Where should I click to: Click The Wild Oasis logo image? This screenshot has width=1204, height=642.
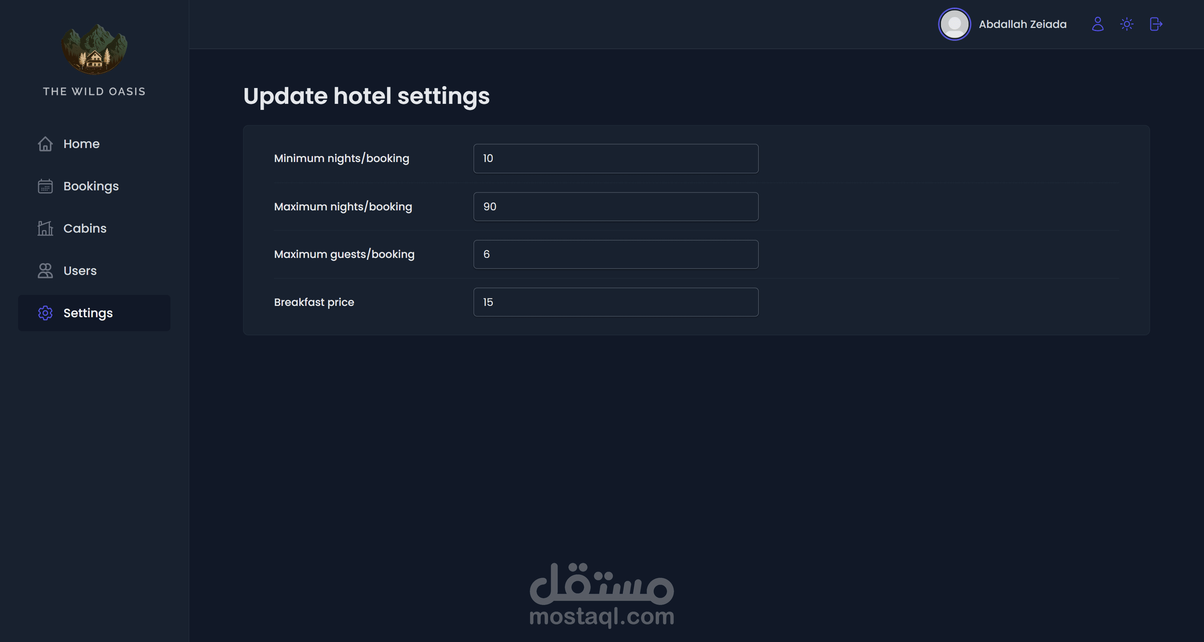click(x=94, y=49)
